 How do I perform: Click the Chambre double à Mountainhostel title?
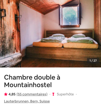32,81
